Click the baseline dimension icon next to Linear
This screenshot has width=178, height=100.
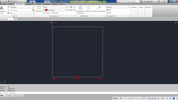[x=53, y=13]
